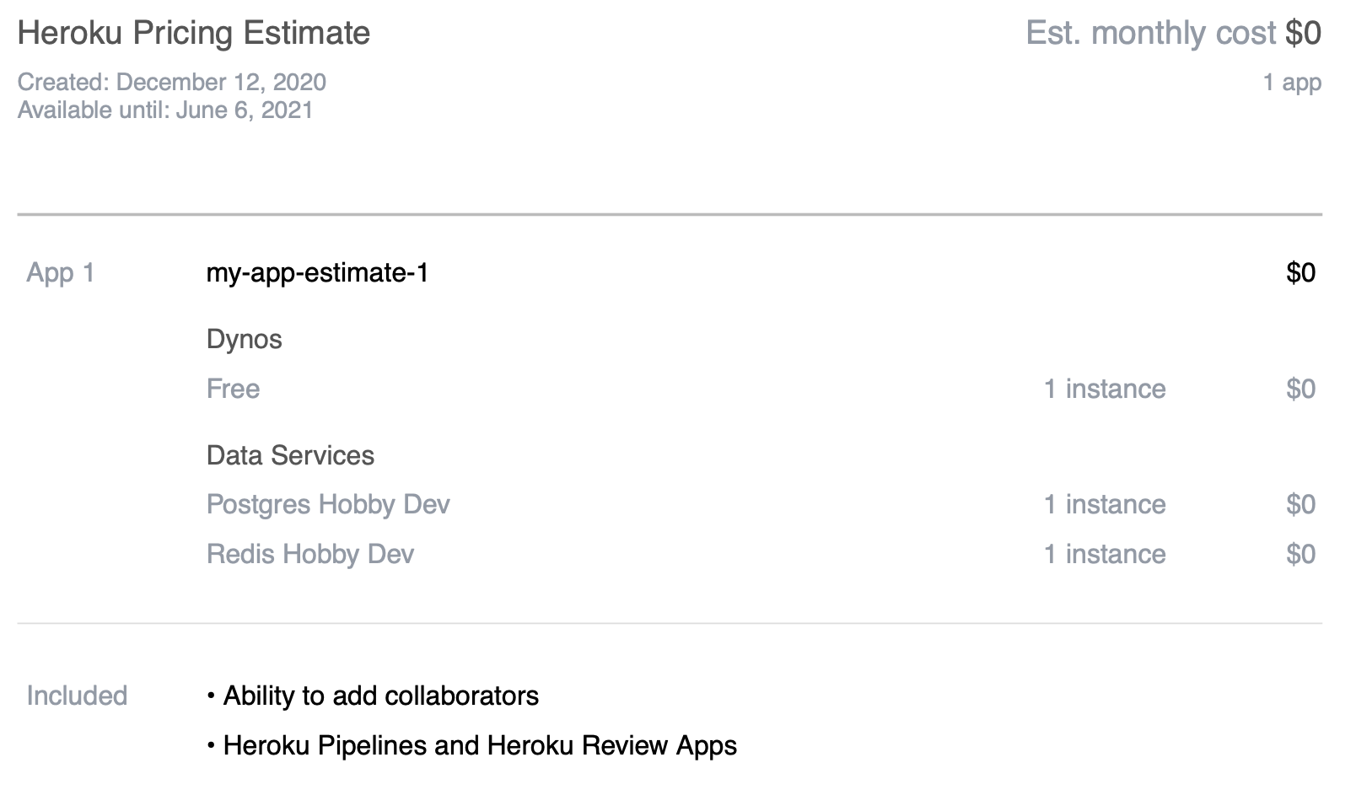1356x795 pixels.
Task: Click the '1 app' count text
Action: [x=1292, y=83]
